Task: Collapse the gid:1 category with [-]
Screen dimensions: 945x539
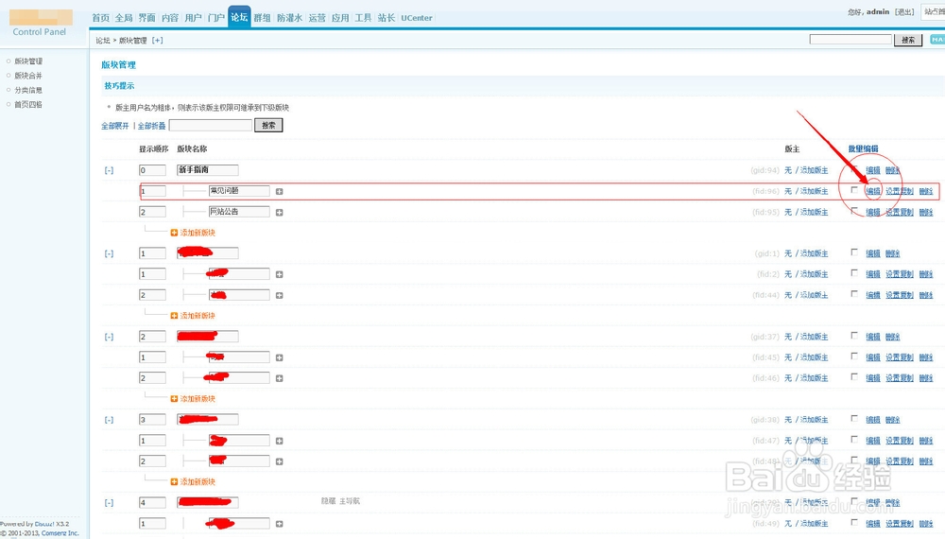Action: [x=109, y=253]
